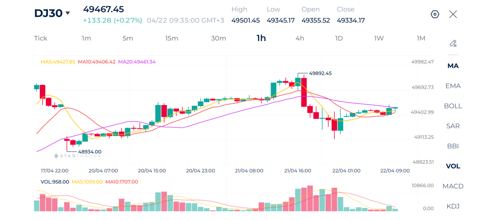The height and width of the screenshot is (220, 480).
Task: Switch to the 1W timeframe
Action: coord(379,38)
